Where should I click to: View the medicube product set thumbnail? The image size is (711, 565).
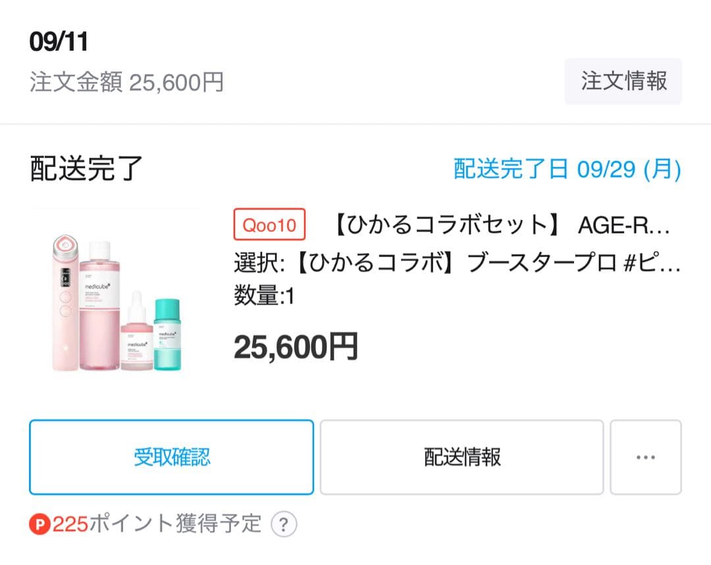point(118,296)
